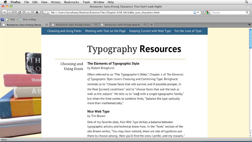Click the Nice Web Type title
Screen dimensions: 252x142
point(98,111)
